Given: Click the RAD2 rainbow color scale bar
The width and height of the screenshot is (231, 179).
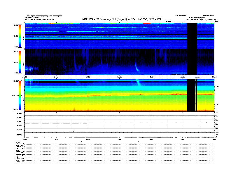Looking at the screenshot, I should pos(20,36).
